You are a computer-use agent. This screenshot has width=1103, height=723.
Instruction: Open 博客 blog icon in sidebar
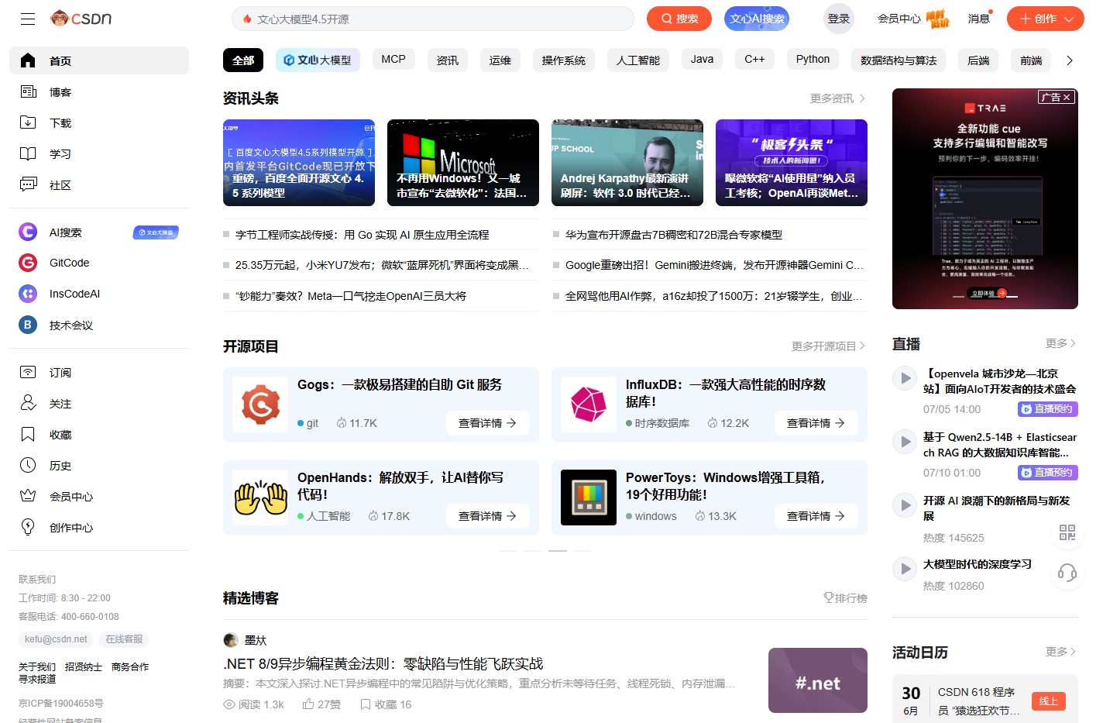point(28,91)
